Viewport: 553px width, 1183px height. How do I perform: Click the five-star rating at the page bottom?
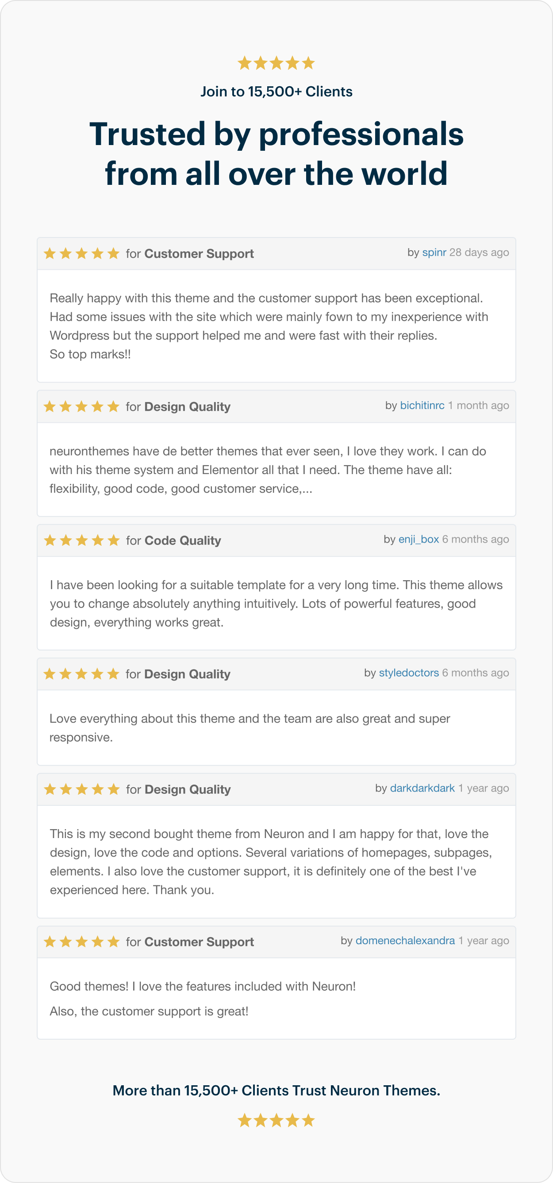point(276,1121)
